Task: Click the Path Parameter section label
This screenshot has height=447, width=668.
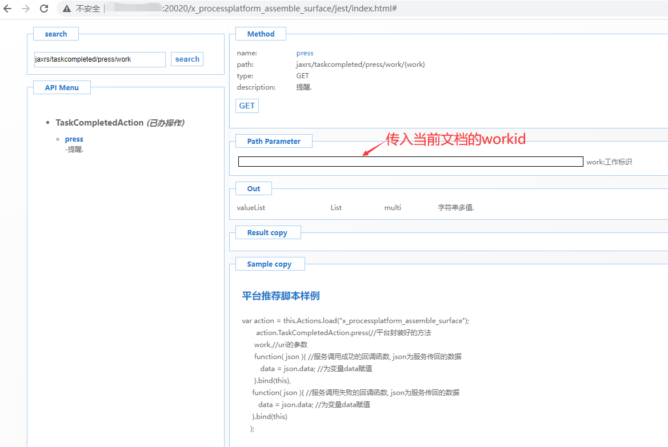Action: [x=274, y=142]
